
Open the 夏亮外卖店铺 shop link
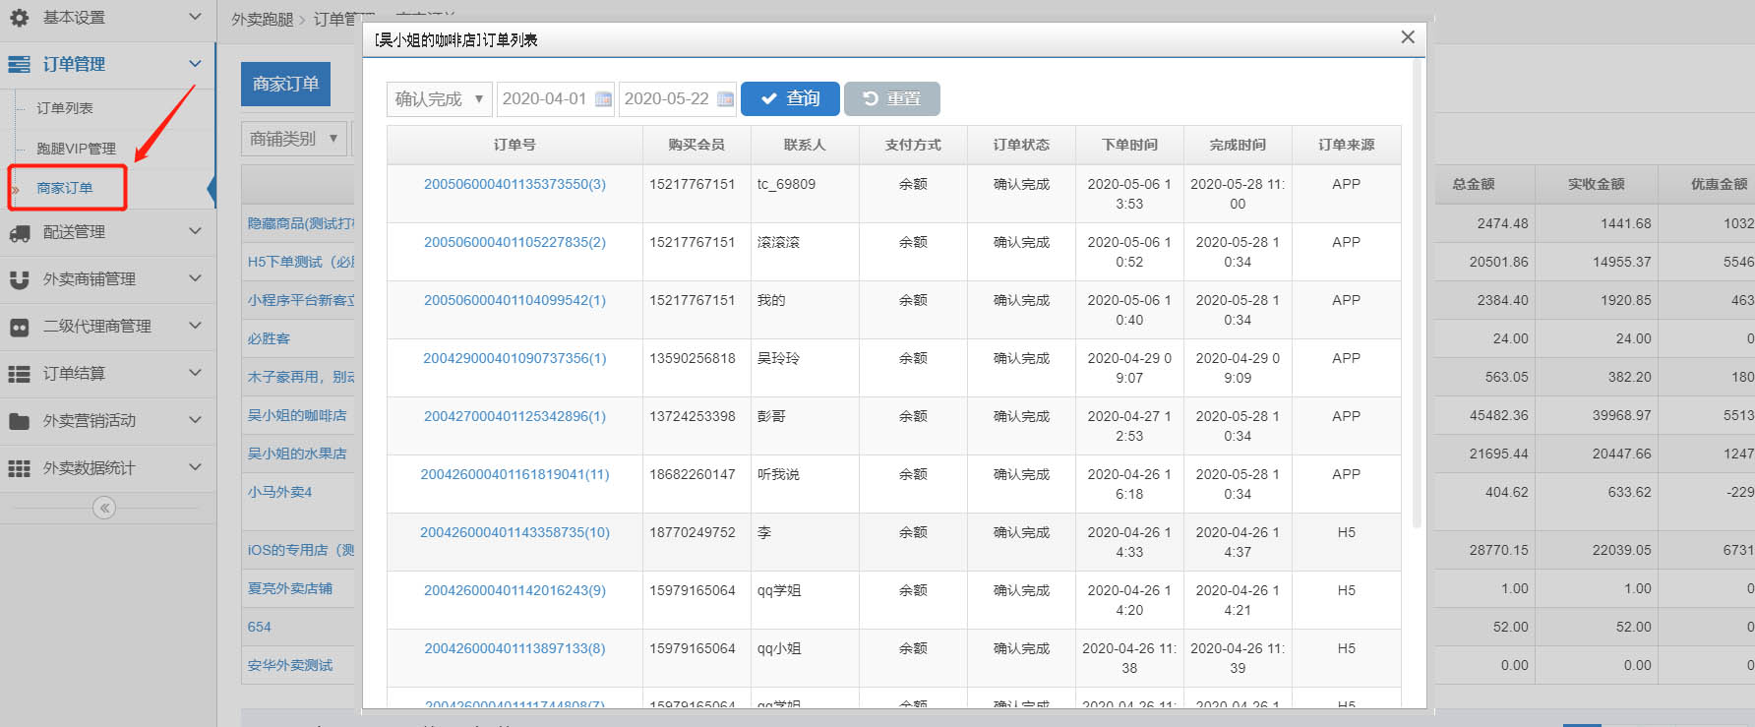point(290,588)
